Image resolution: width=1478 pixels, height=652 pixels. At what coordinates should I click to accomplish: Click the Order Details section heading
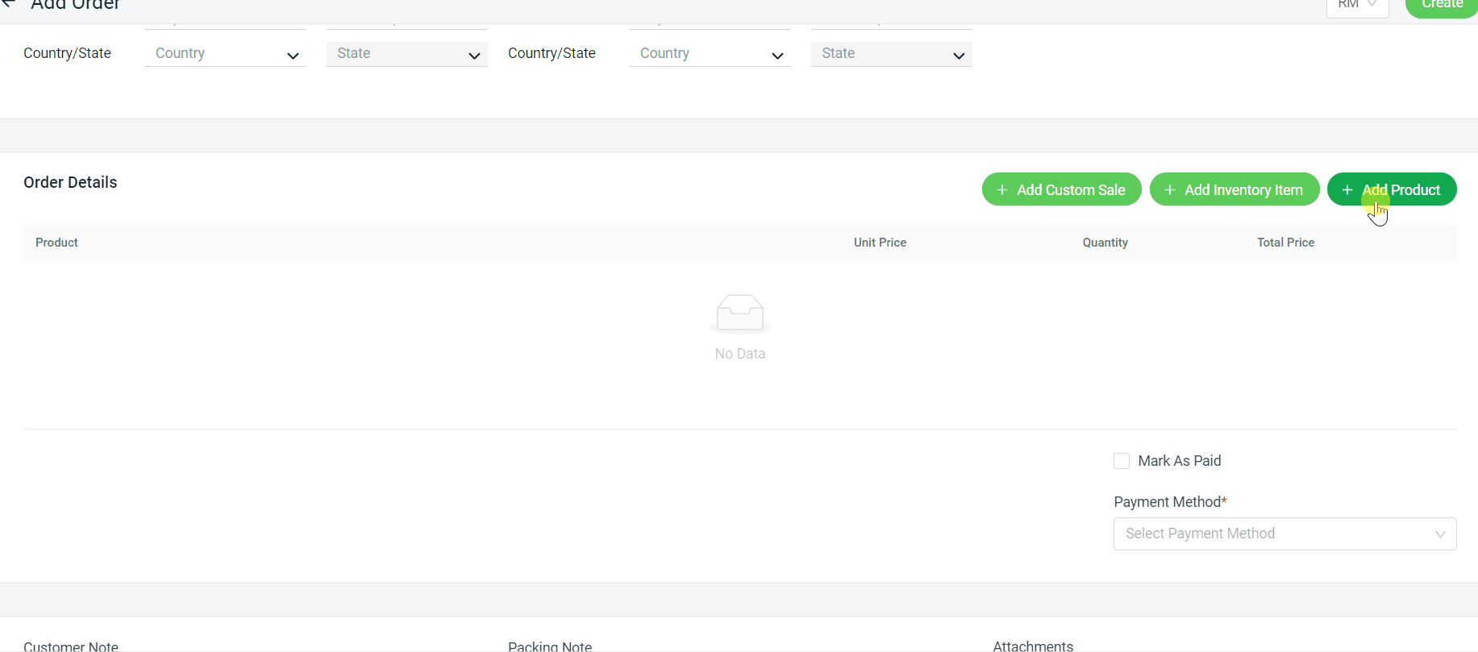pyautogui.click(x=70, y=182)
